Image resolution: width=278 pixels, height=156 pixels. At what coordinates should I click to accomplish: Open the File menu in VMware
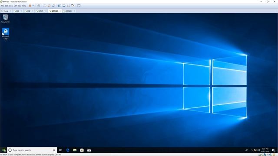[x=3, y=6]
